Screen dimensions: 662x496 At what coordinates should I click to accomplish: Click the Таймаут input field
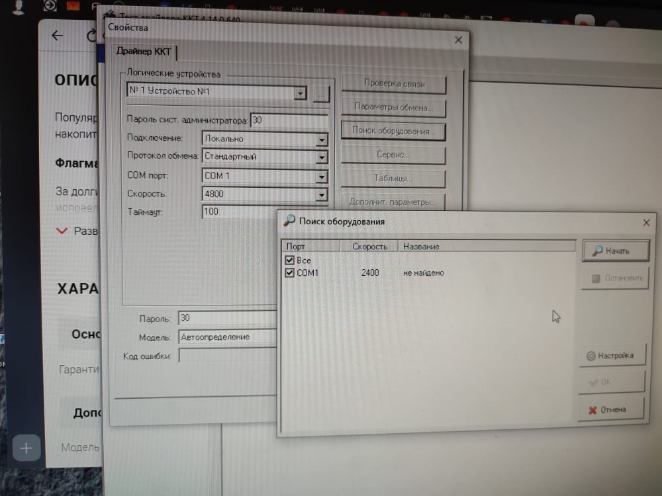pyautogui.click(x=238, y=212)
